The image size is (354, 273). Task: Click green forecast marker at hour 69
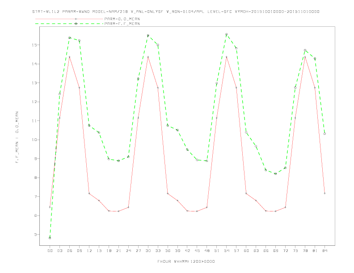(276, 174)
